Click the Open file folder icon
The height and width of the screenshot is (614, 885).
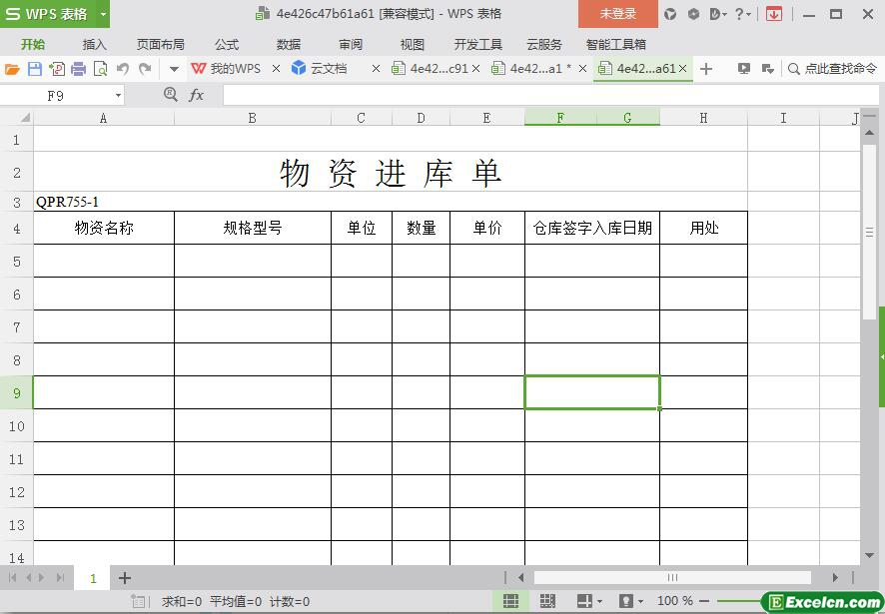[x=12, y=69]
